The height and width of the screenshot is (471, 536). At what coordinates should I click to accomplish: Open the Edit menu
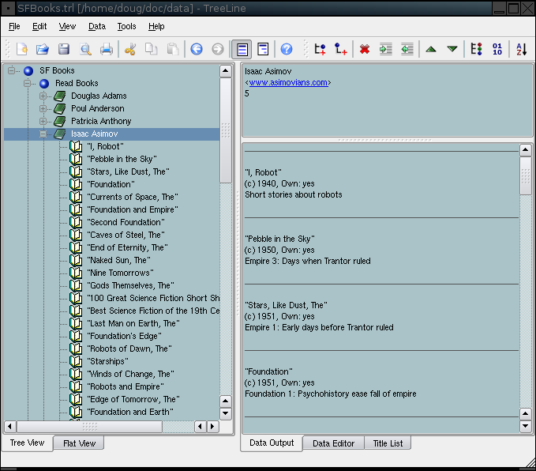(39, 26)
